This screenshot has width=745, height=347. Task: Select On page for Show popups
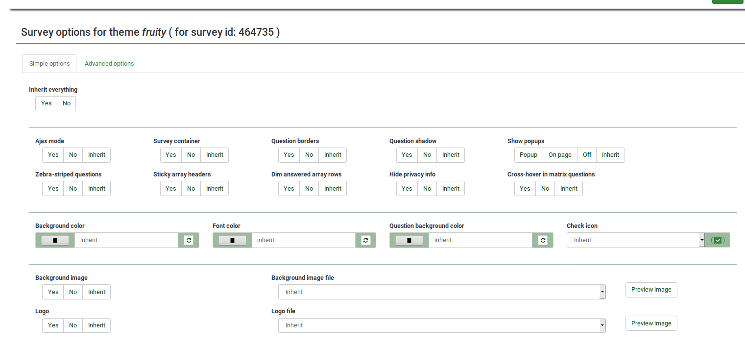[560, 155]
